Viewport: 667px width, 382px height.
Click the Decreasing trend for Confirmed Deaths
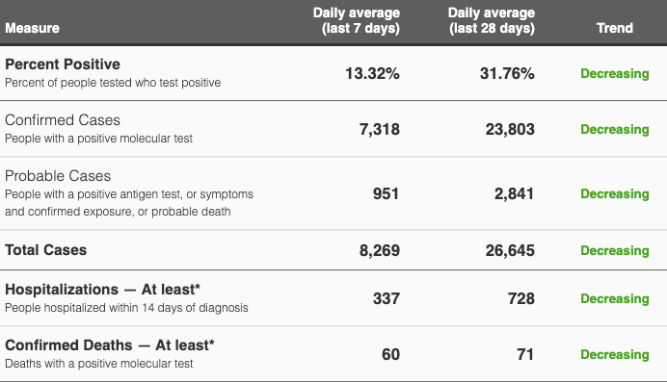coord(615,354)
